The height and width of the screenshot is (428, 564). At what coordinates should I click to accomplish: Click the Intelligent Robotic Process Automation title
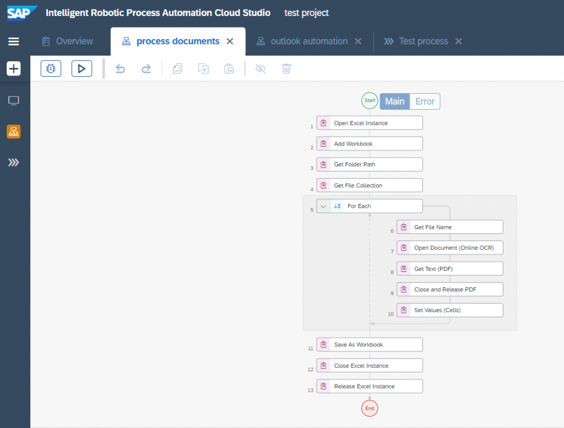pyautogui.click(x=158, y=13)
